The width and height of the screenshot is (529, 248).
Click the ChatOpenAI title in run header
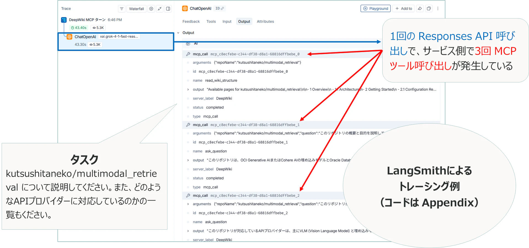click(201, 9)
